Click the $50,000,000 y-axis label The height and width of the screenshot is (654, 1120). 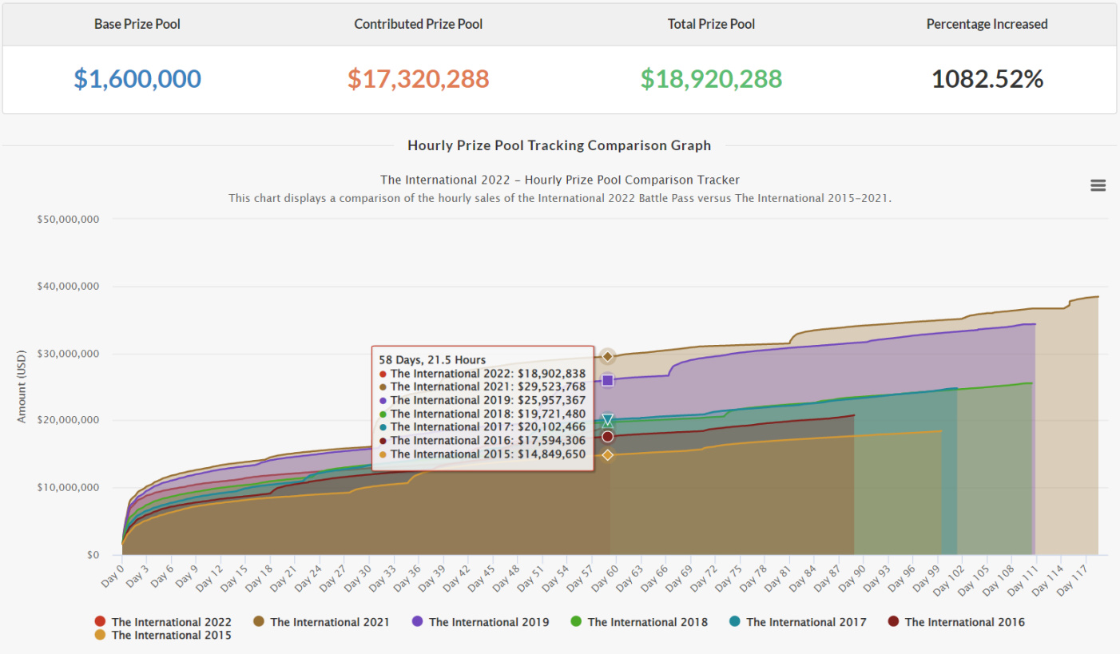pyautogui.click(x=69, y=220)
